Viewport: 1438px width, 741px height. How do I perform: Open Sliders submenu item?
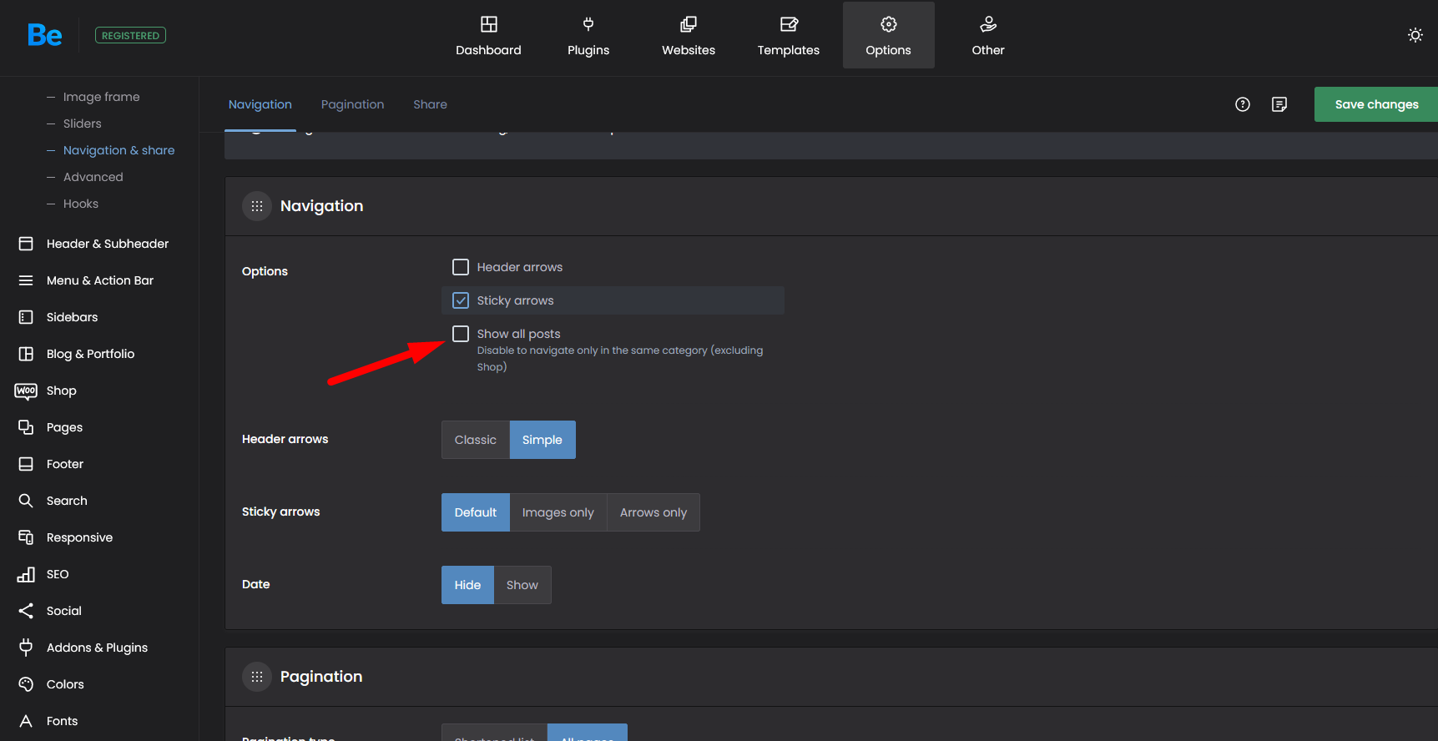(83, 123)
